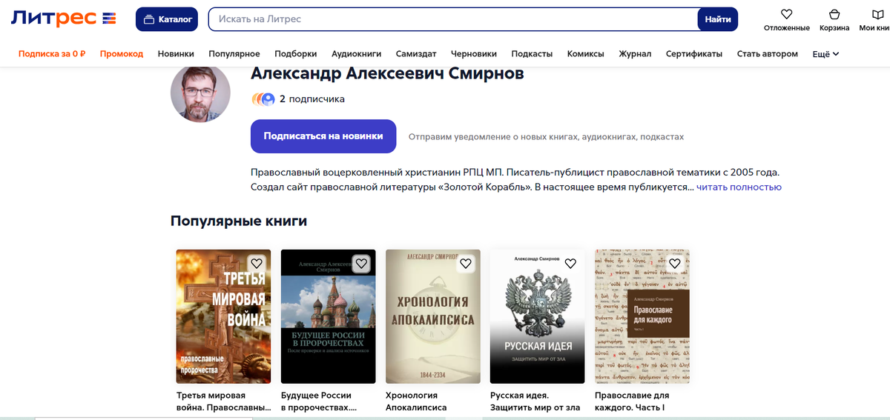The width and height of the screenshot is (890, 420).
Task: Go to Подкасты section
Action: pyautogui.click(x=533, y=54)
